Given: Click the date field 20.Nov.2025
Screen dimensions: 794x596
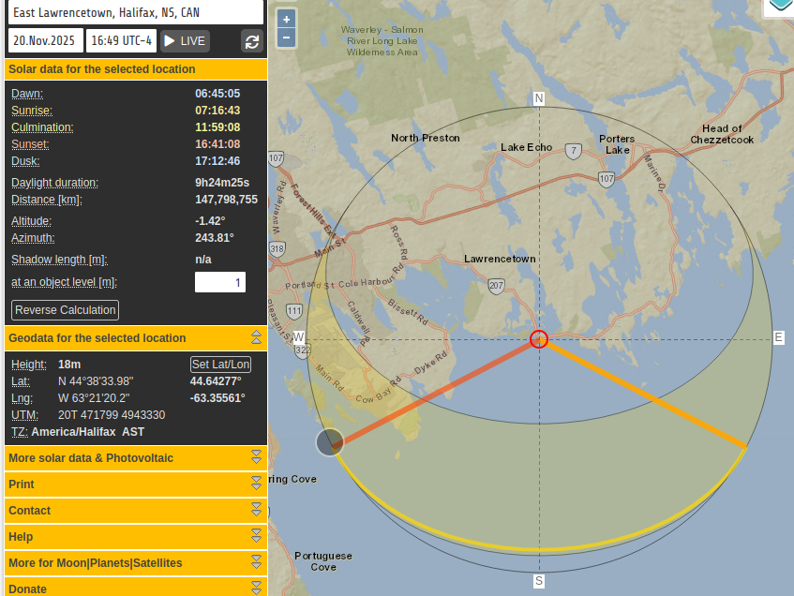Looking at the screenshot, I should 45,41.
